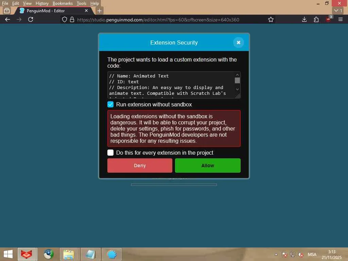Open the tracking protection shield icon
Screen dimensions: 348x261
coord(64,19)
